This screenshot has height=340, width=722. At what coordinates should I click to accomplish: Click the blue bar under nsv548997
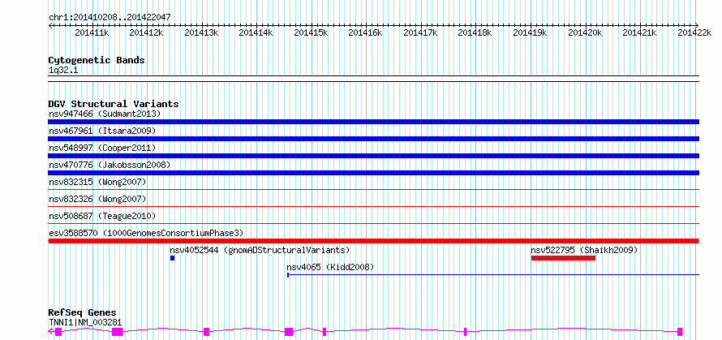tap(373, 156)
